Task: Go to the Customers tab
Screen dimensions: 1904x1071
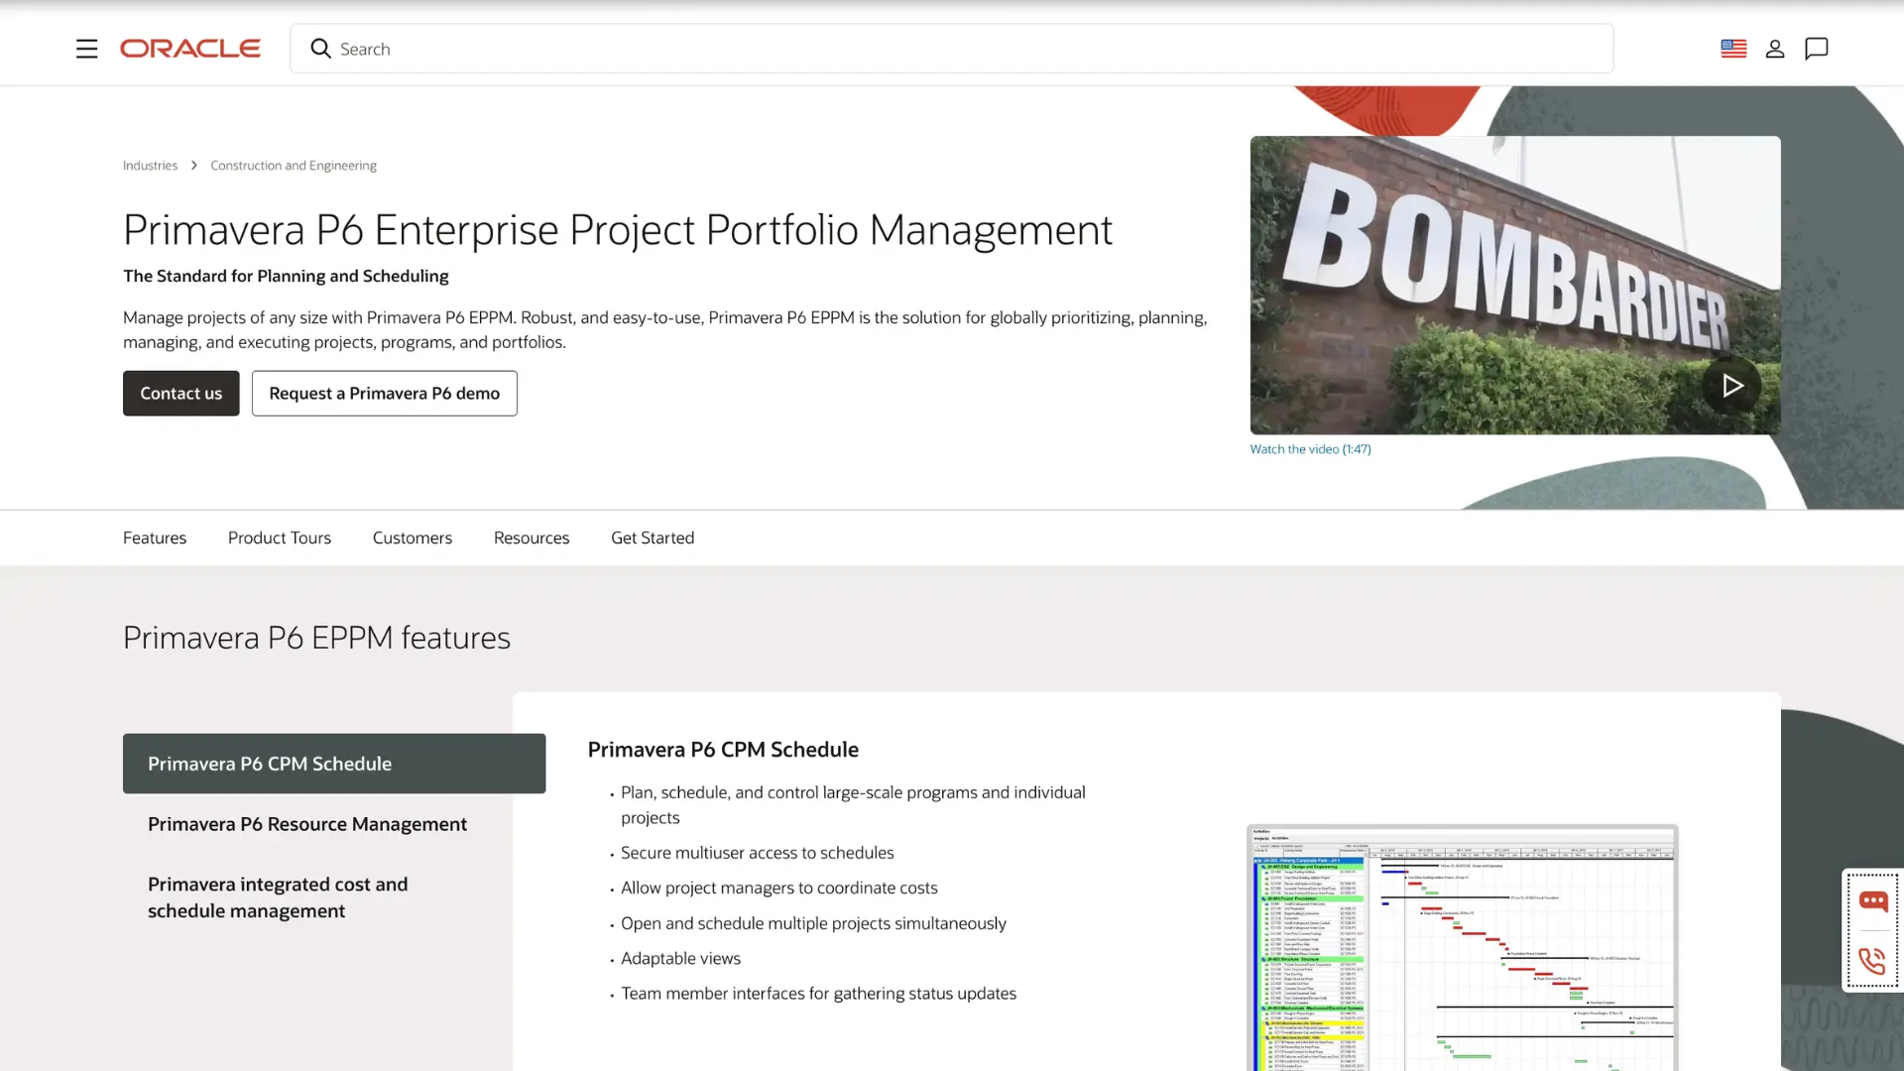Action: (413, 537)
